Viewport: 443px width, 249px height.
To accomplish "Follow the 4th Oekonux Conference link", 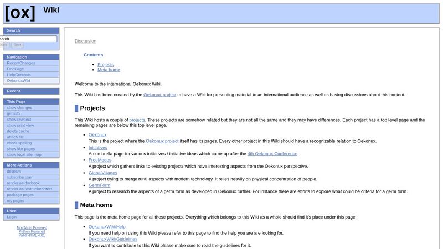I will (272, 154).
